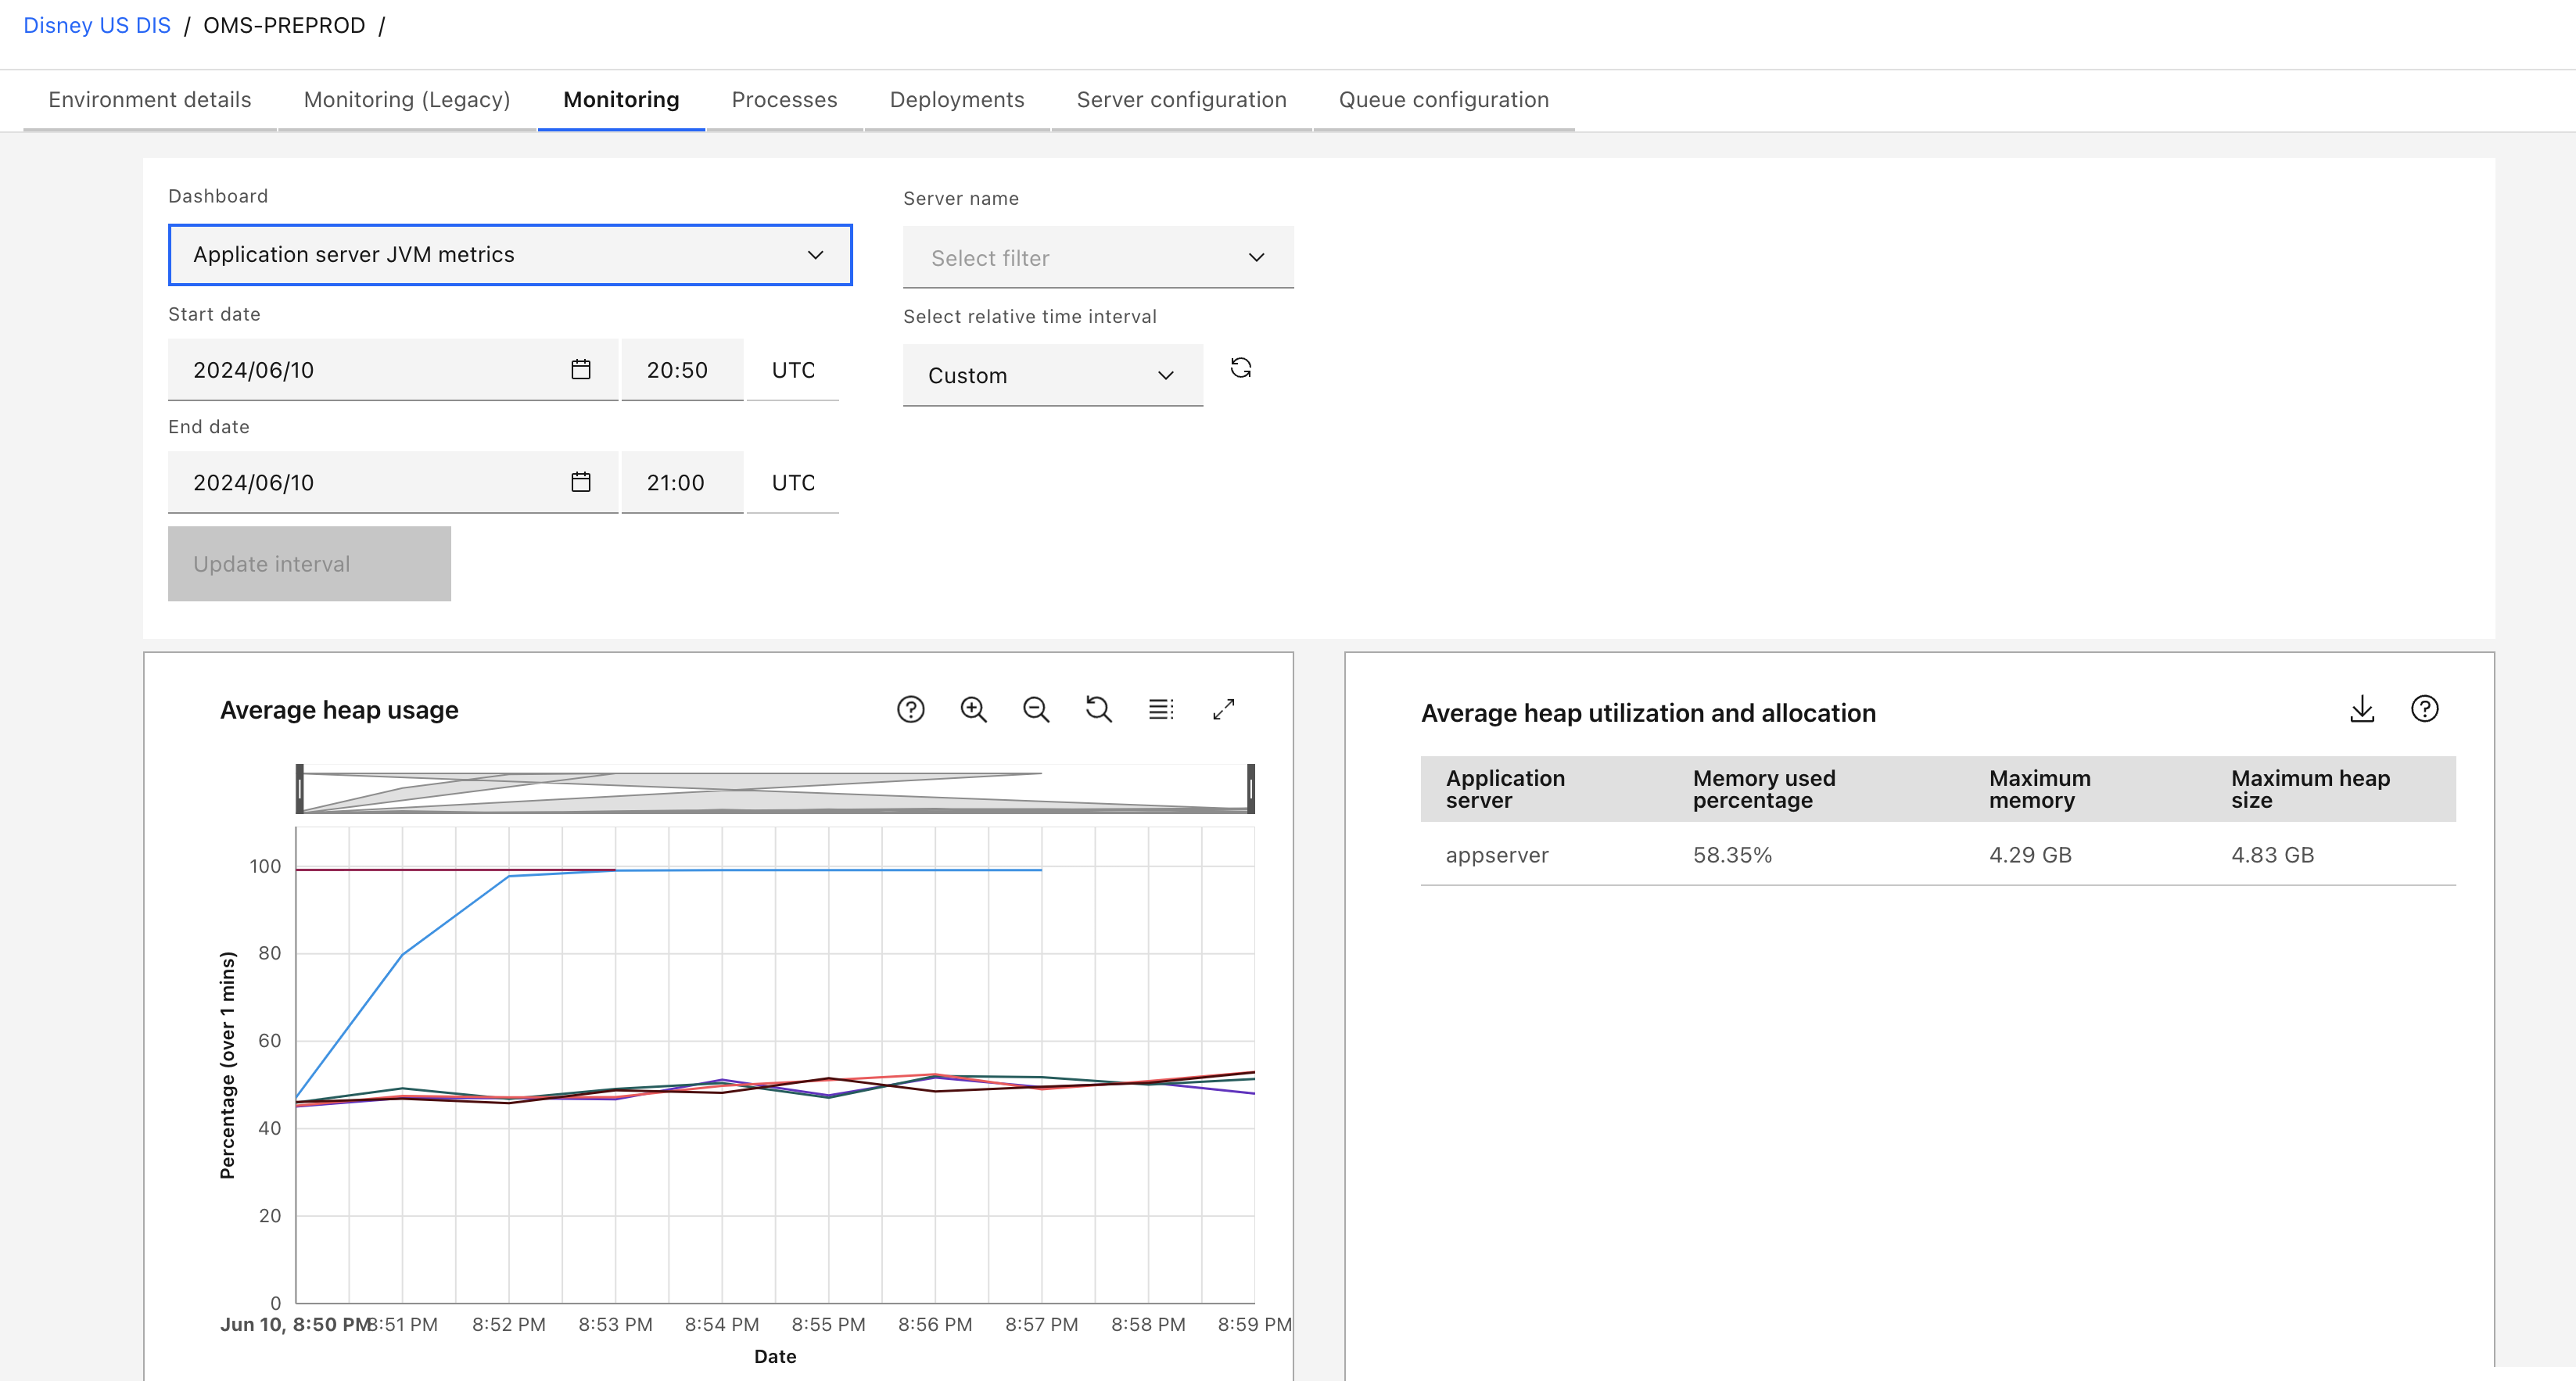Open the Average heap usage help icon
The height and width of the screenshot is (1381, 2576).
910,709
